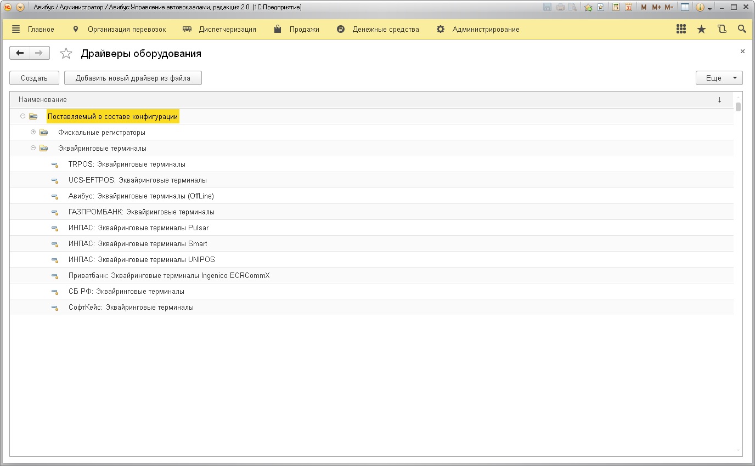Screen dimensions: 755x466
Task: Click the info help icon in the title bar
Action: click(x=700, y=8)
